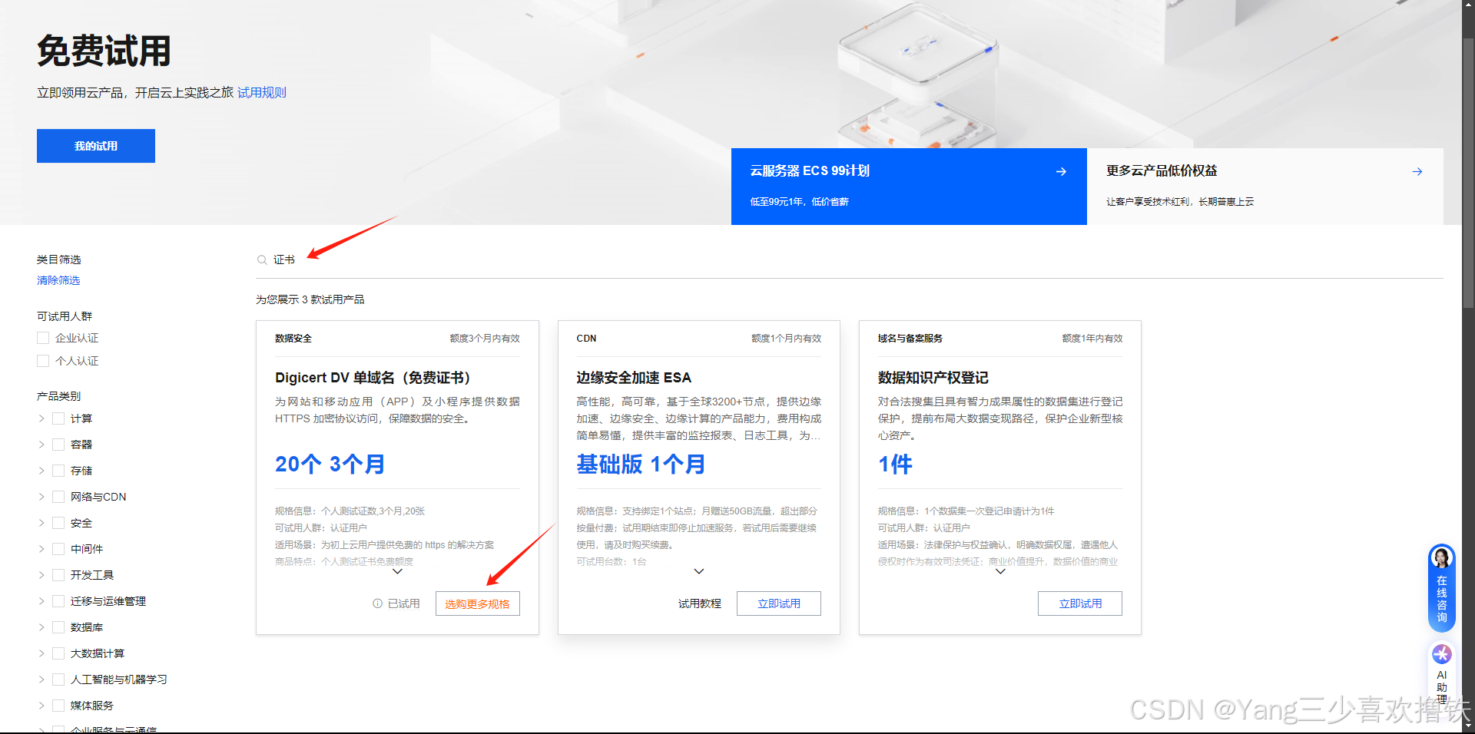1475x734 pixels.
Task: Click 清除筛选 to reset filters
Action: 58,280
